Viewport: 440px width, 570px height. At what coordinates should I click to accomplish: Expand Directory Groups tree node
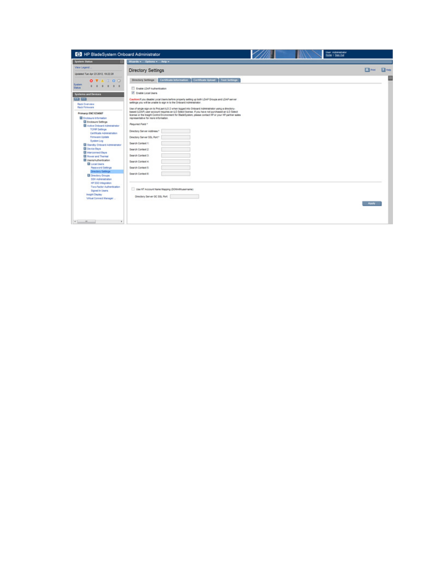[x=89, y=175]
